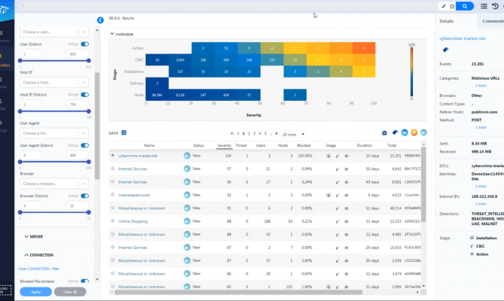
Task: Click Installation stage icon in cybercrime-tracker.net row
Action: coord(328,156)
